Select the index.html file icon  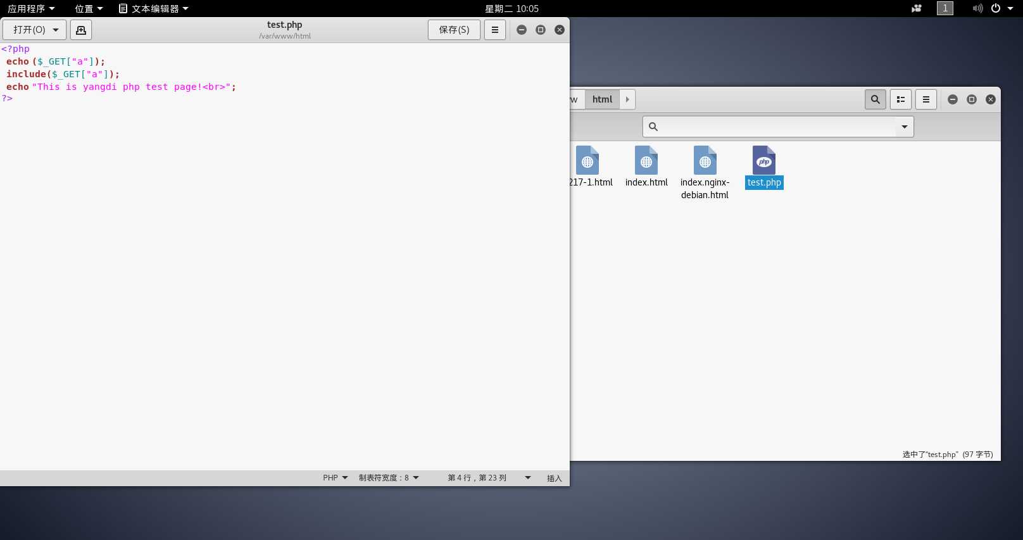tap(646, 160)
